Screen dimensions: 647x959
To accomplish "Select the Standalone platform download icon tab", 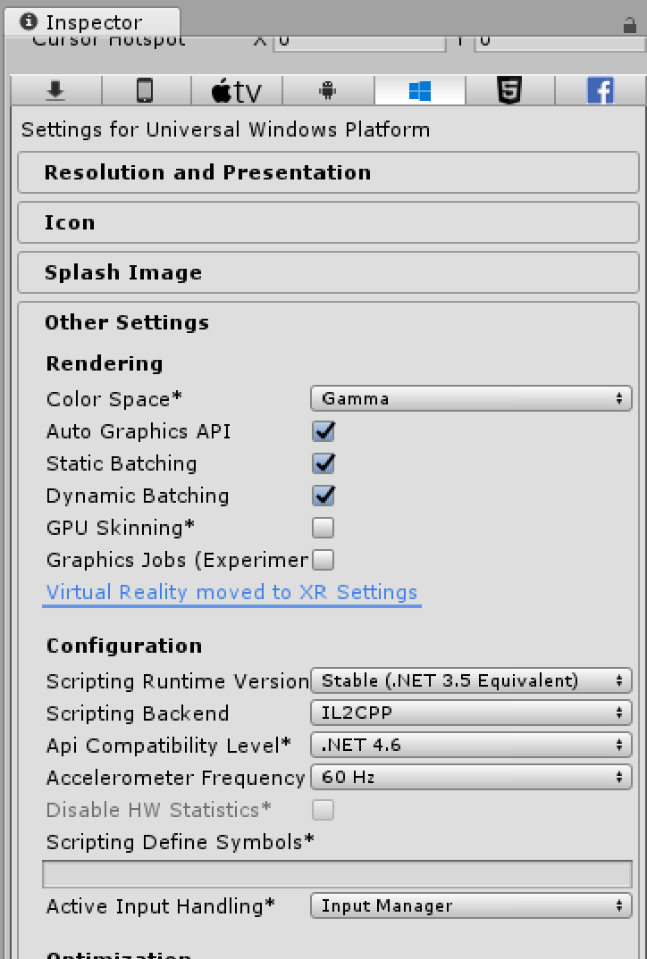I will [x=56, y=90].
